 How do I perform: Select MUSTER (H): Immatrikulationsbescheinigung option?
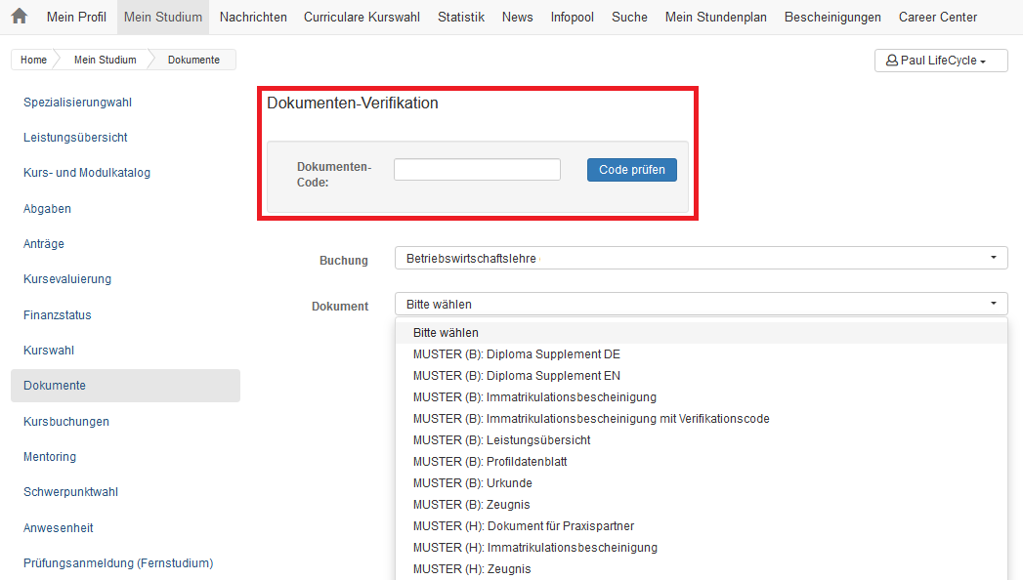(702, 548)
